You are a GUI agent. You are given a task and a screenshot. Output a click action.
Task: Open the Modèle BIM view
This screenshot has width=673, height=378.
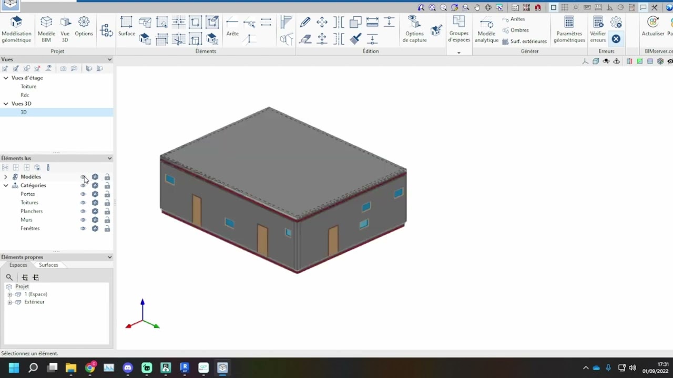[46, 26]
